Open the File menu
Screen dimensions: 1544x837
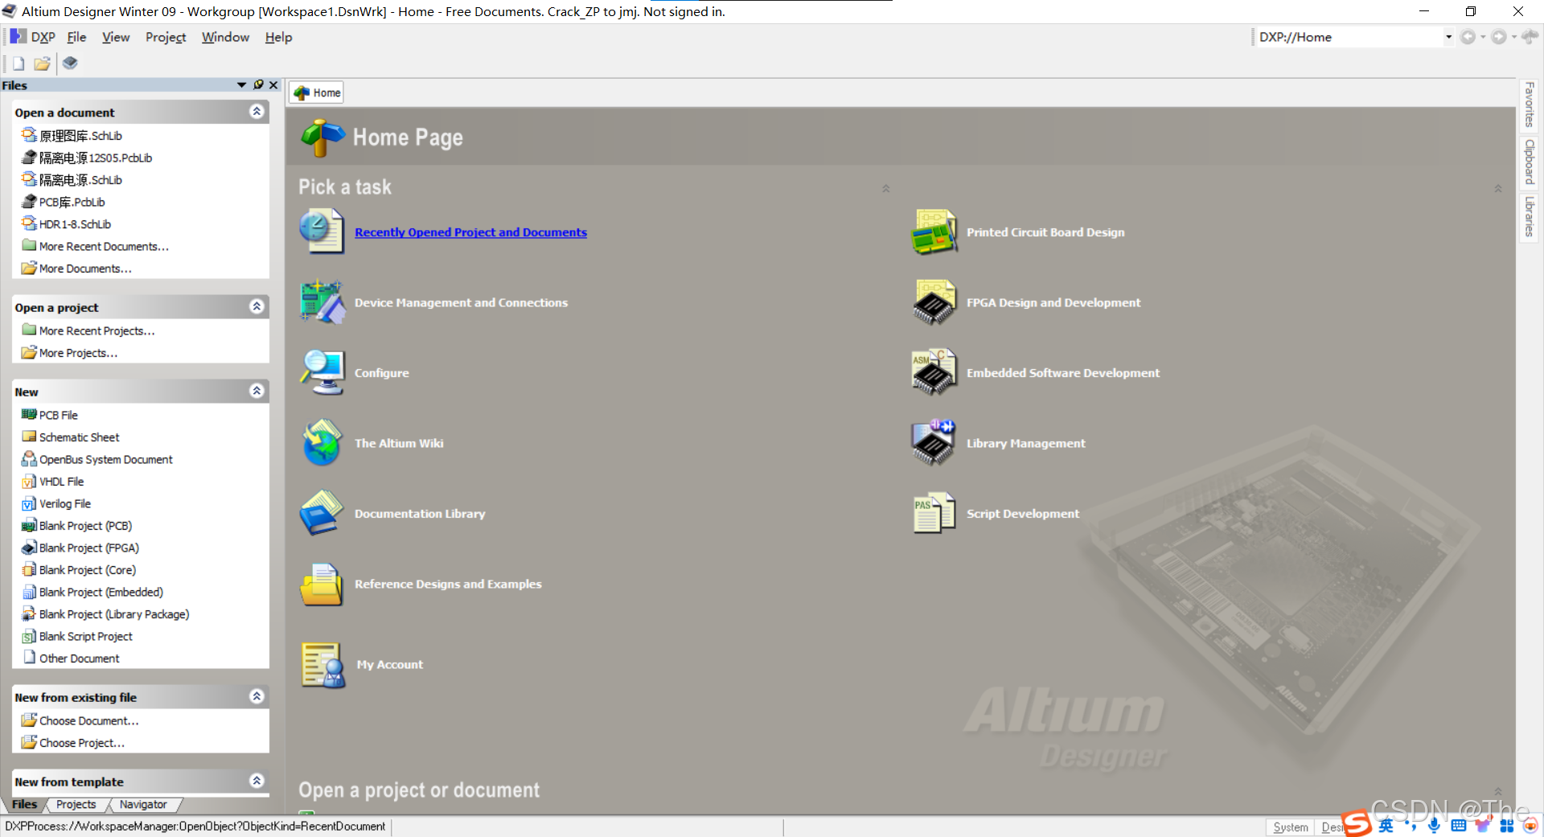point(76,37)
